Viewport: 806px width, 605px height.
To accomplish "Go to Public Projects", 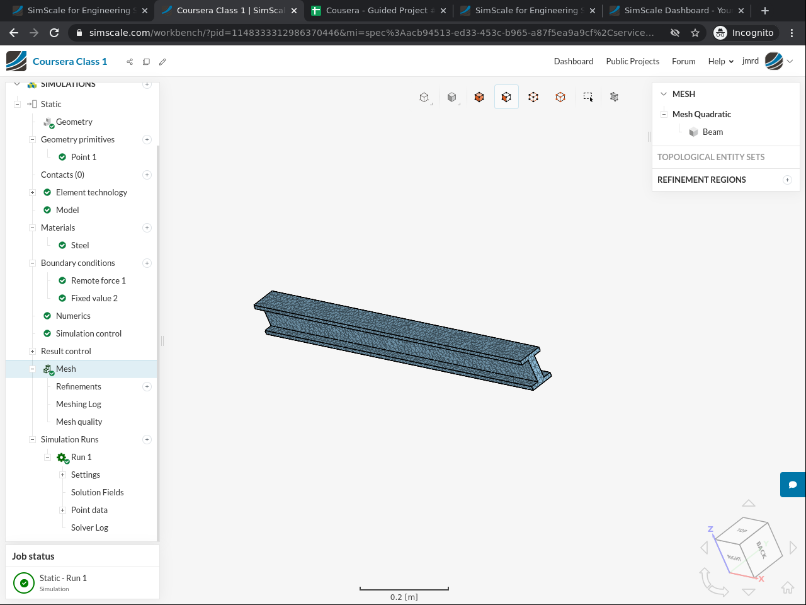I will [632, 61].
